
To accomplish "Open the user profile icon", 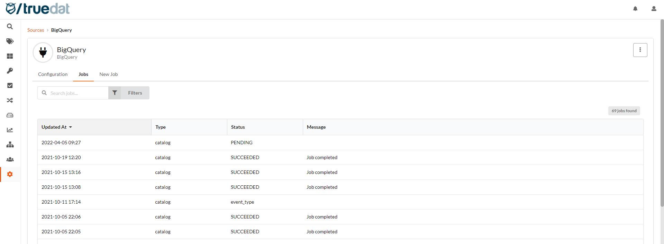I will tap(654, 9).
